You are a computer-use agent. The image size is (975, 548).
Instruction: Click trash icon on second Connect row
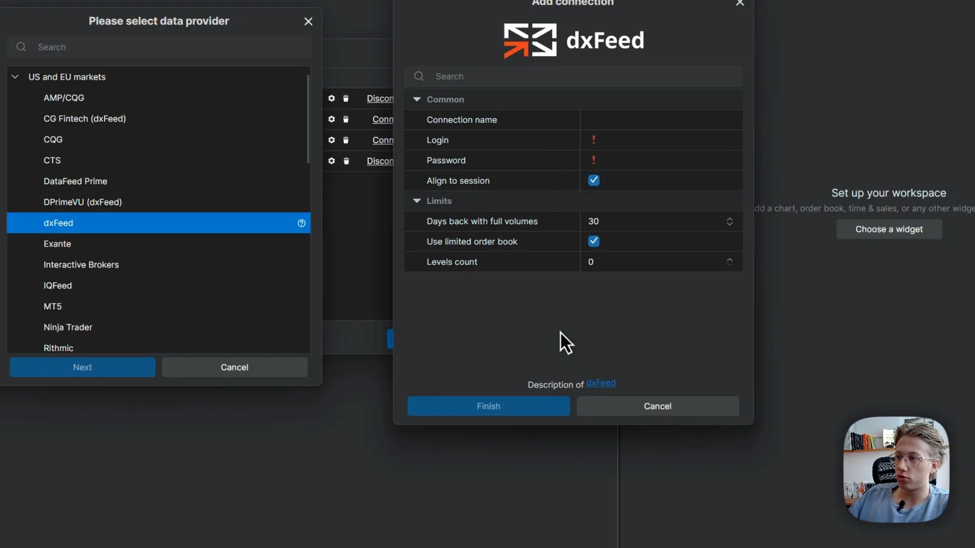(346, 140)
